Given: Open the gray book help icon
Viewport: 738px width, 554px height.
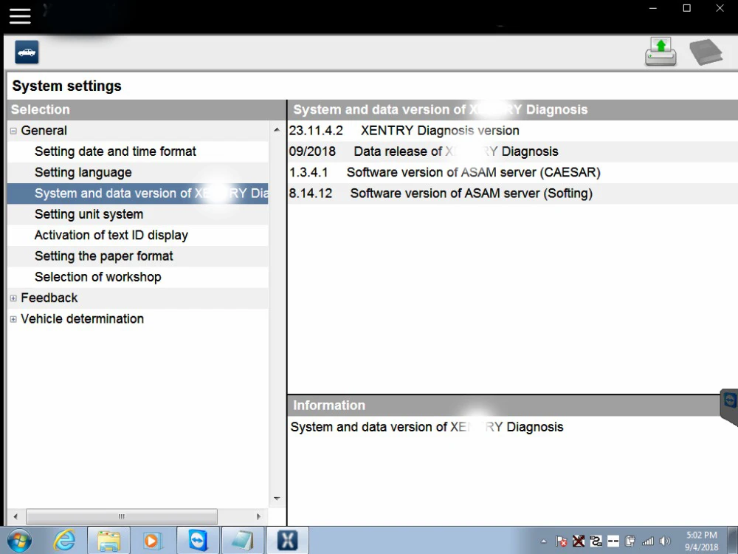Looking at the screenshot, I should coord(706,52).
